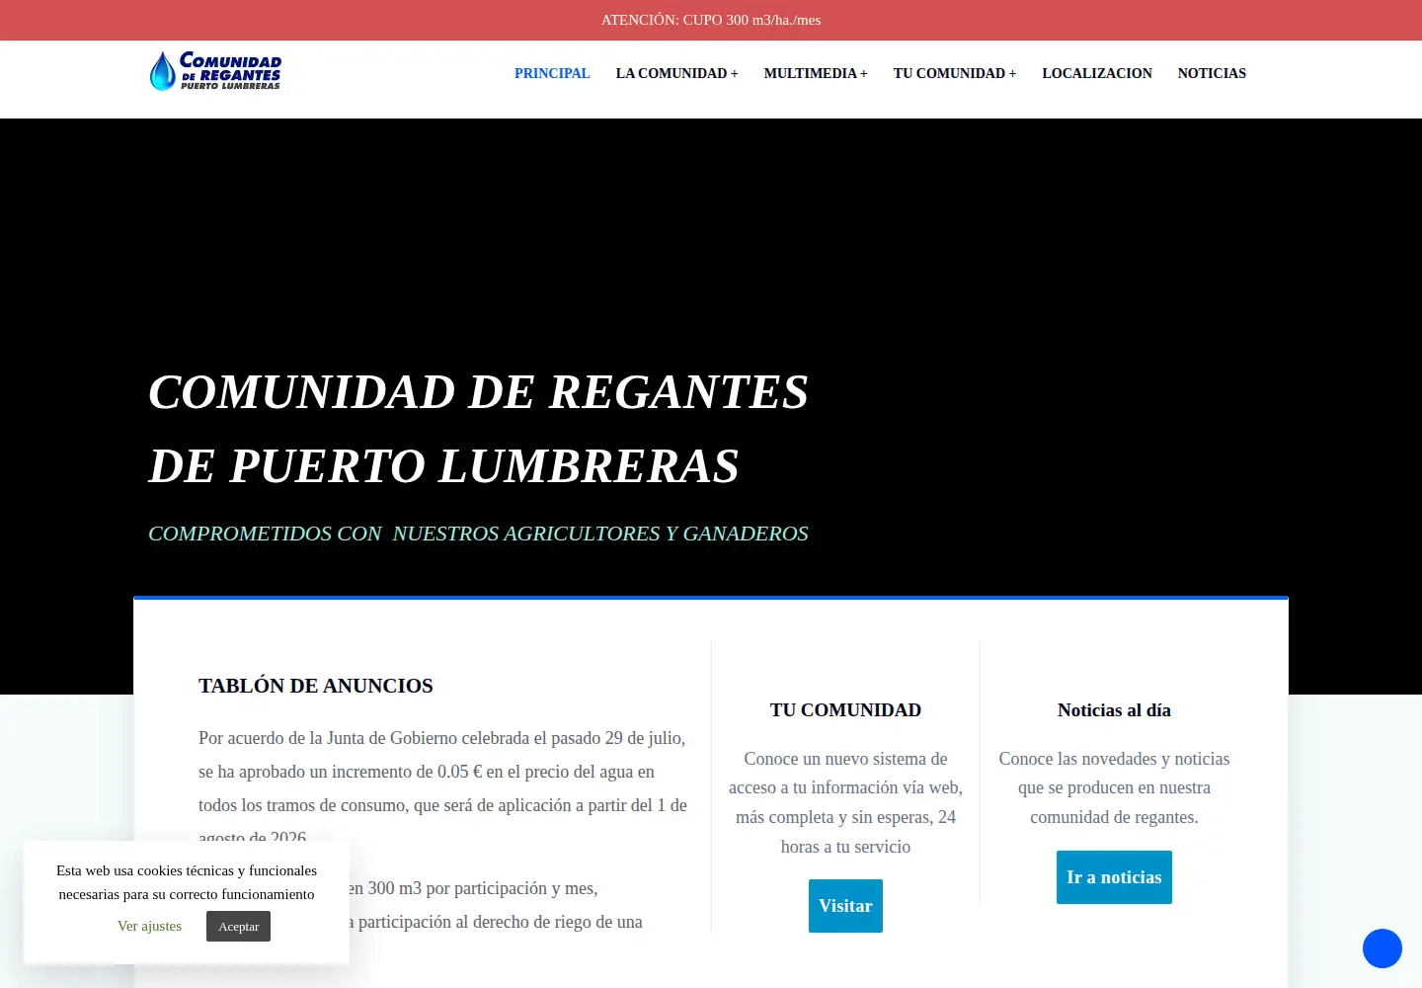Accept cookies with the Aceptar button
Image resolution: width=1422 pixels, height=988 pixels.
[x=238, y=926]
